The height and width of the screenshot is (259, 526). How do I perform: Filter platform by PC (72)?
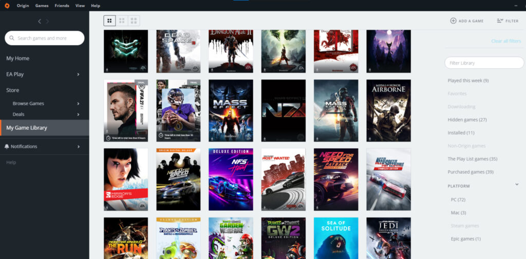pos(458,200)
